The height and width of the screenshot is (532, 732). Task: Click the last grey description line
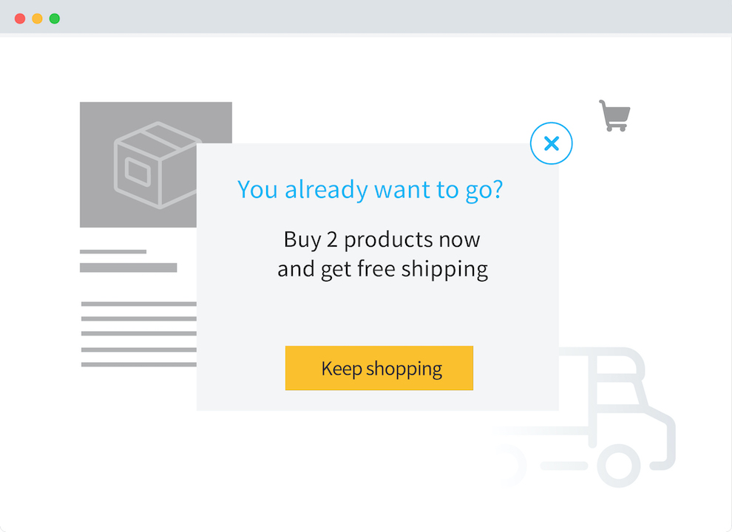pyautogui.click(x=139, y=364)
